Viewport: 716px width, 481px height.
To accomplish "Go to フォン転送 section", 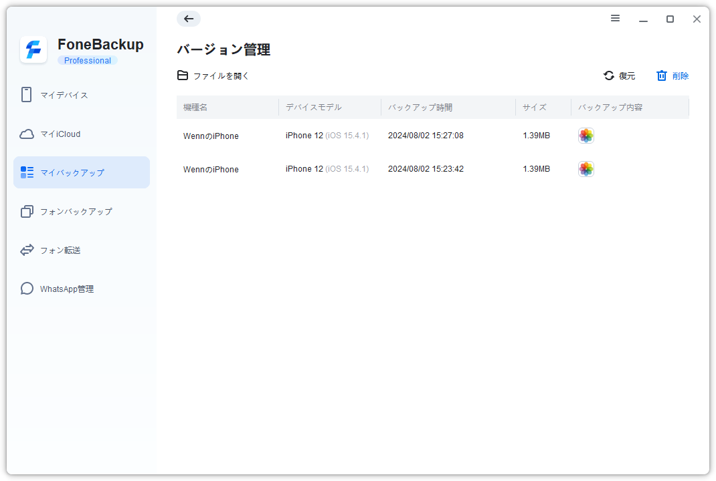I will (82, 250).
